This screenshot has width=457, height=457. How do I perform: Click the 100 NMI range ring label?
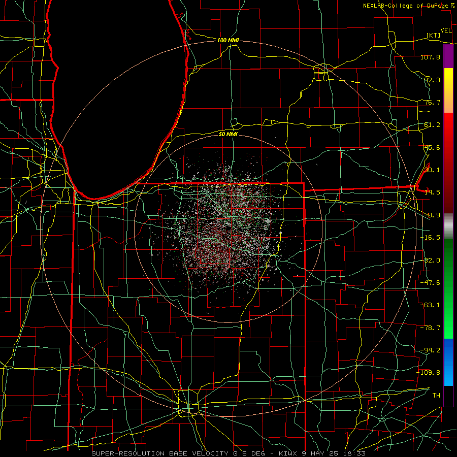point(228,40)
